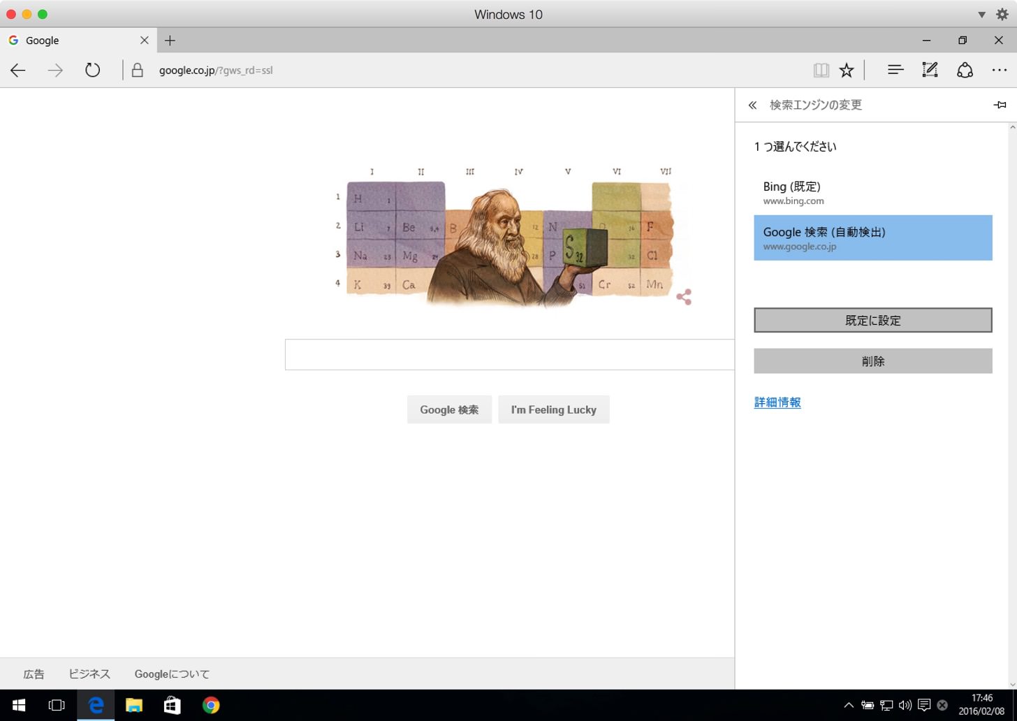Select Bing (既定) search engine
This screenshot has height=721, width=1017.
[873, 192]
